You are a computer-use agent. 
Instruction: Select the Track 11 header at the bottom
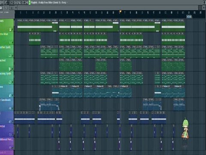point(7,153)
